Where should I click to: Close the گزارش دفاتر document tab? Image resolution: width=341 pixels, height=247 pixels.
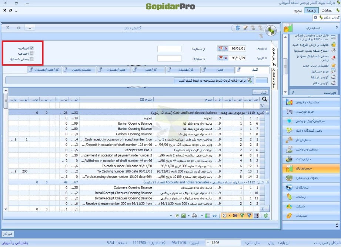[x=315, y=17]
